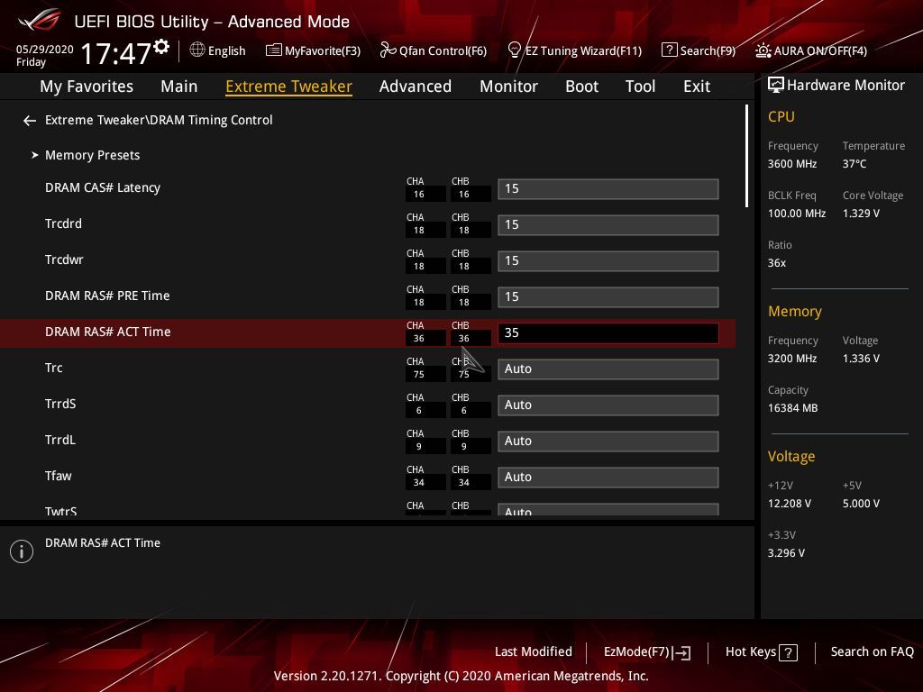Go to the Exit tab
Image resolution: width=923 pixels, height=692 pixels.
pyautogui.click(x=697, y=86)
